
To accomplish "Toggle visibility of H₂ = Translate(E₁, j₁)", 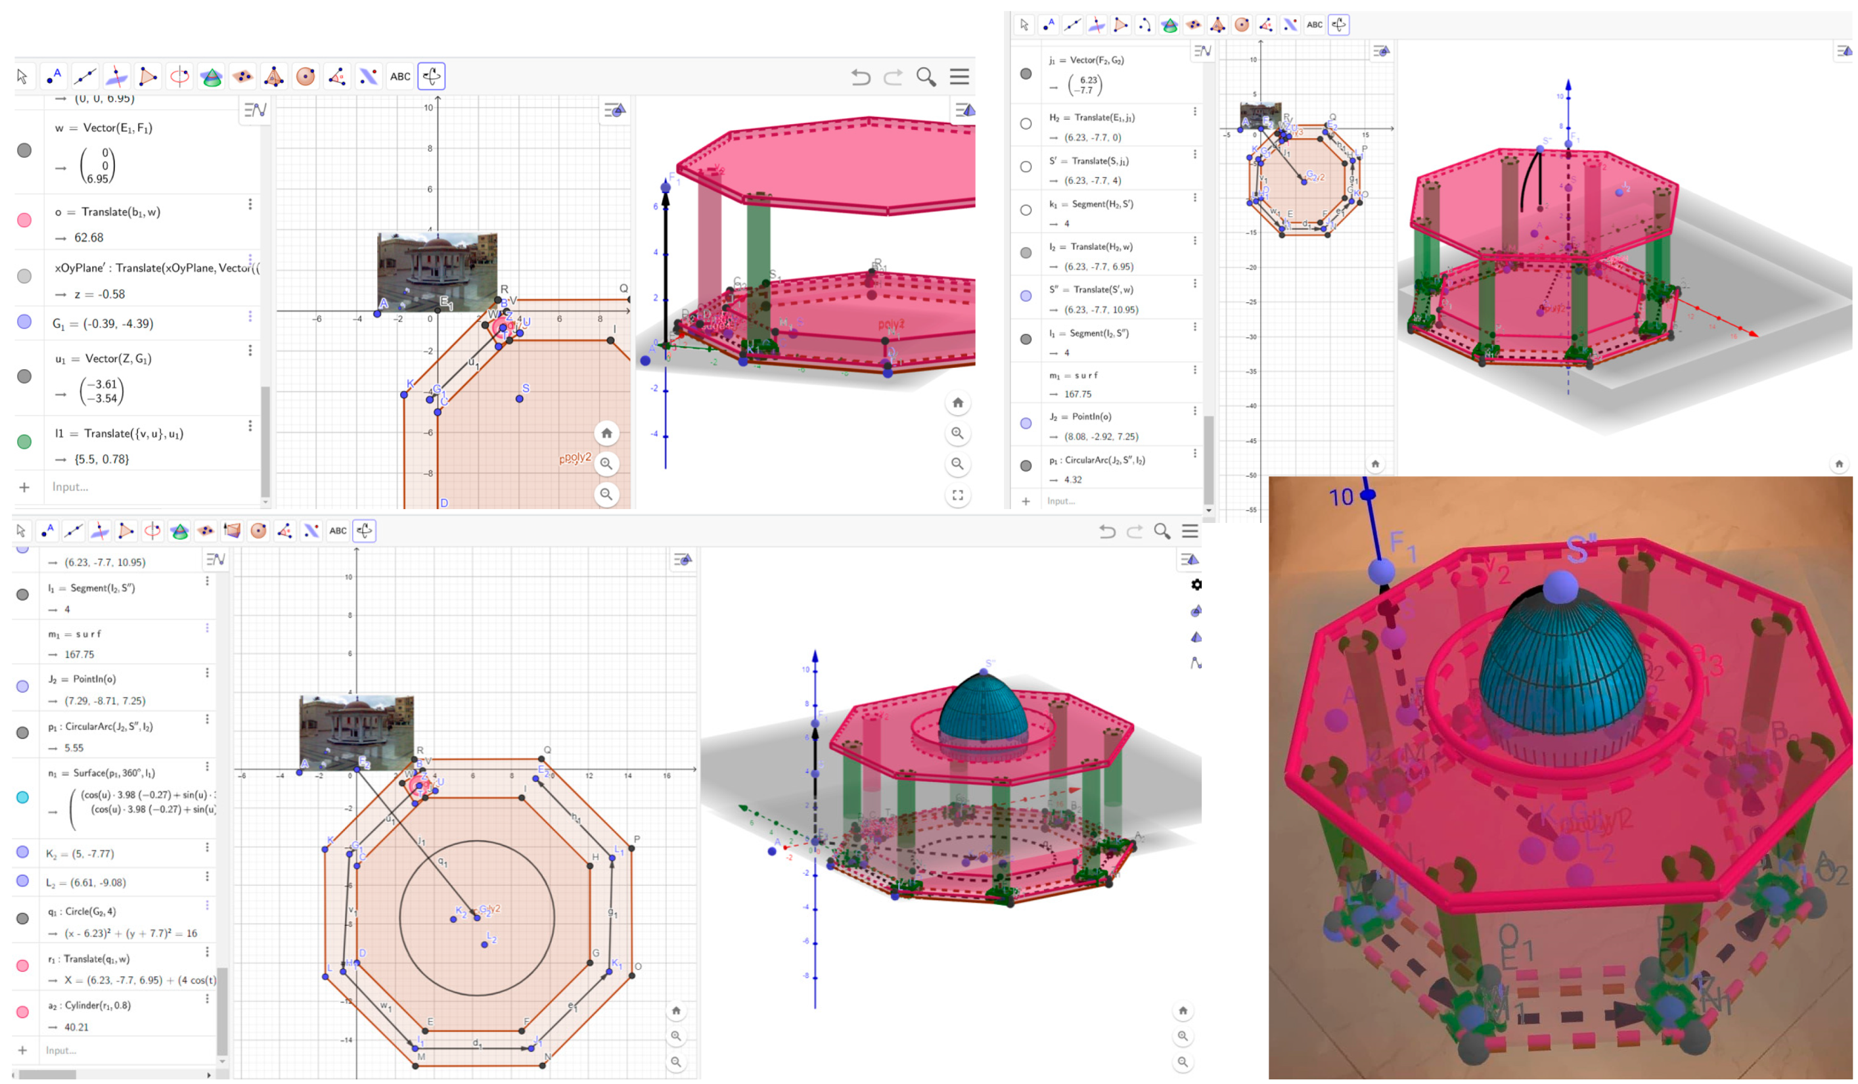I will click(1026, 124).
